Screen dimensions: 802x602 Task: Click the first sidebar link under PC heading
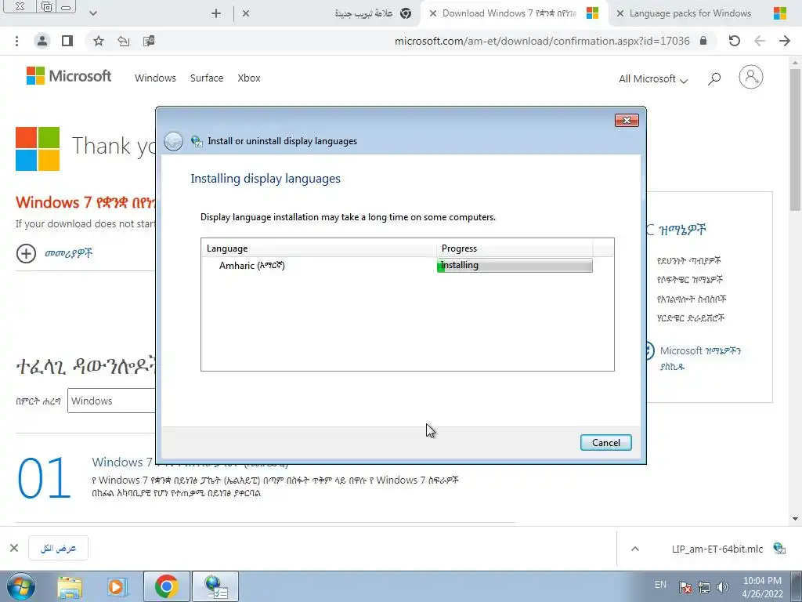coord(688,260)
